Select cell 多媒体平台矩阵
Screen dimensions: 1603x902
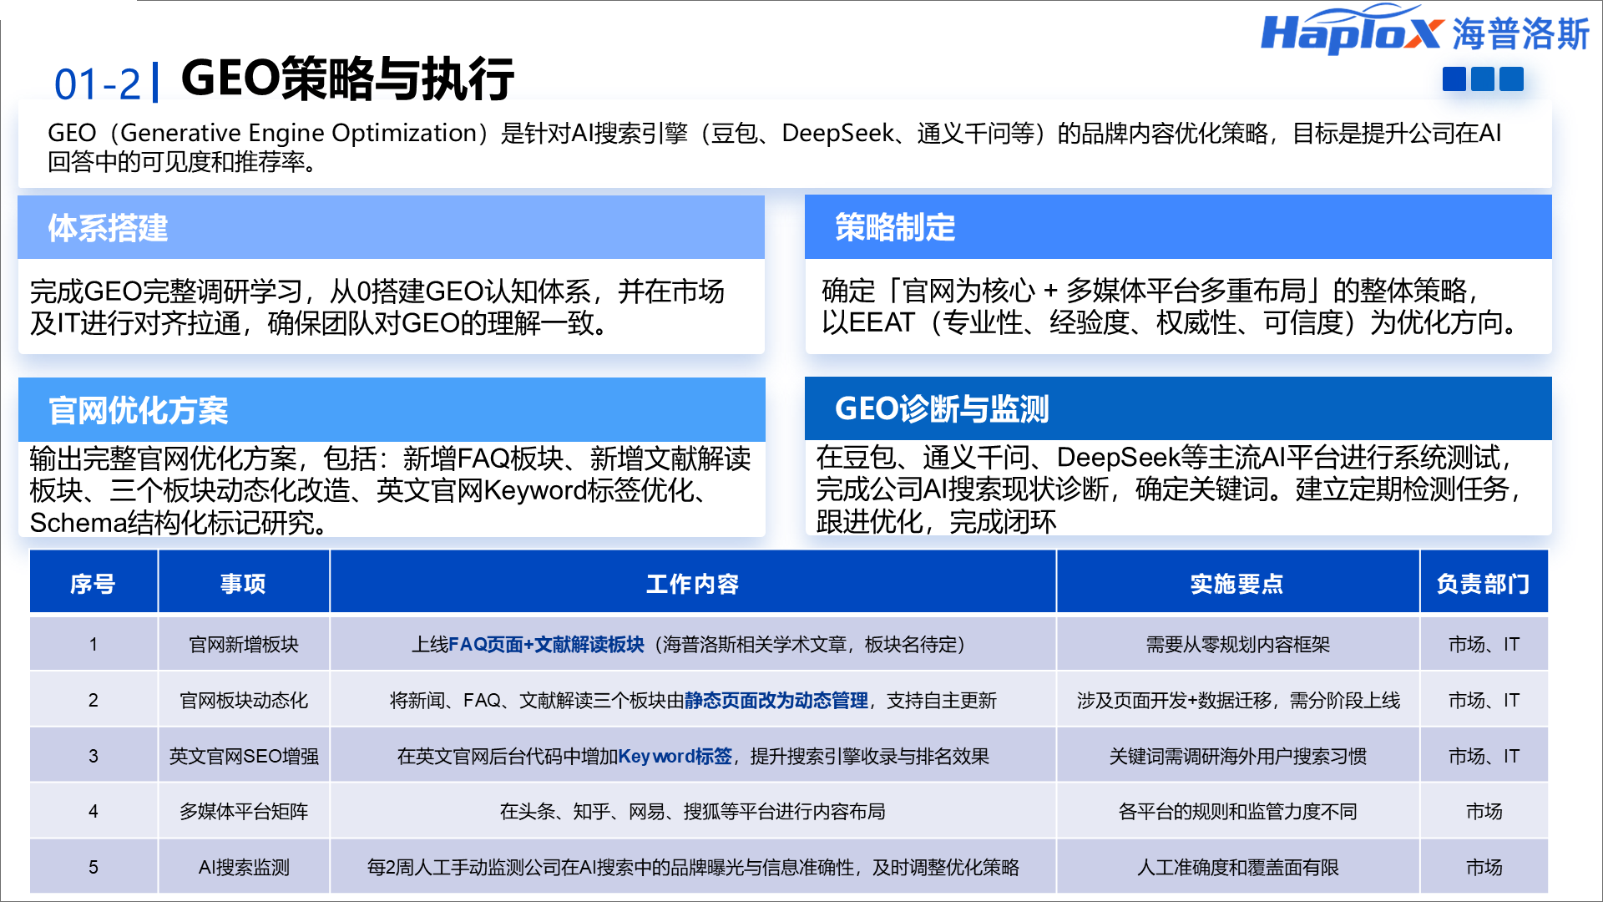[x=244, y=811]
